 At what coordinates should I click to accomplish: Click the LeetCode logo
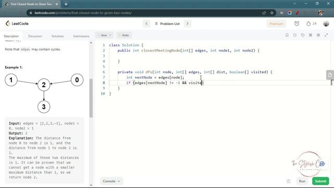click(x=17, y=23)
